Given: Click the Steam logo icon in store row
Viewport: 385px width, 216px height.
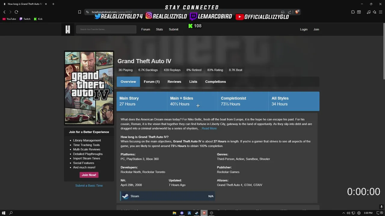Looking at the screenshot, I should point(125,196).
